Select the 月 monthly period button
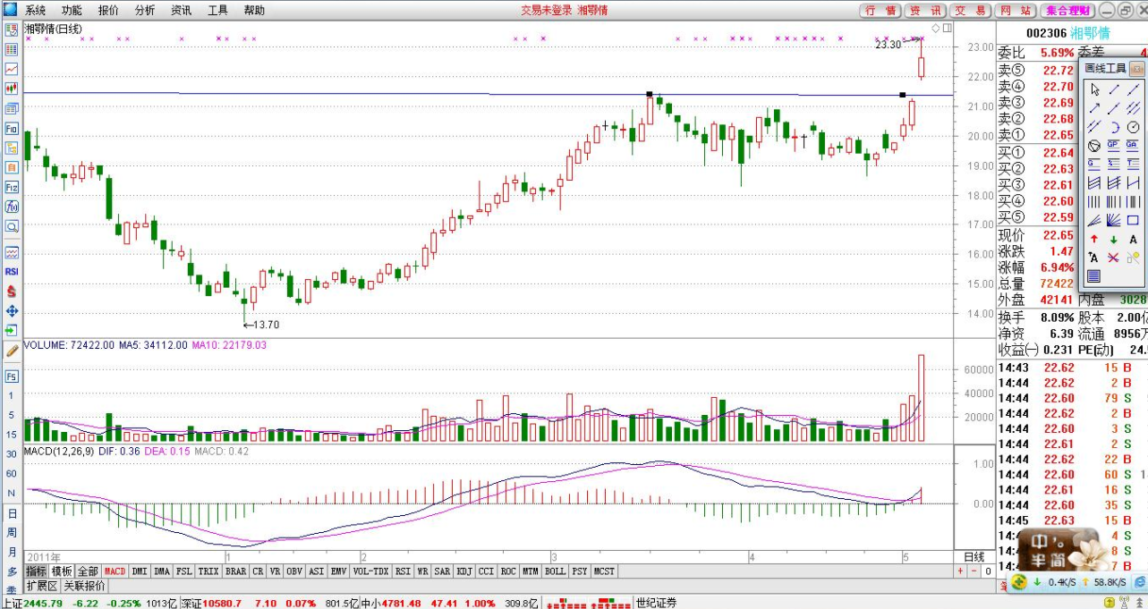Image resolution: width=1148 pixels, height=609 pixels. [12, 553]
